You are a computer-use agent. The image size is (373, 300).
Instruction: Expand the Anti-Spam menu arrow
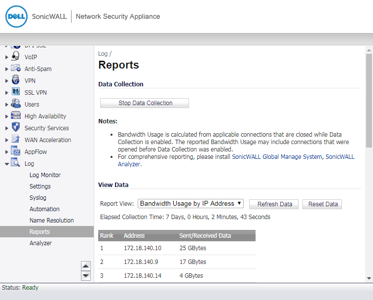coord(7,69)
